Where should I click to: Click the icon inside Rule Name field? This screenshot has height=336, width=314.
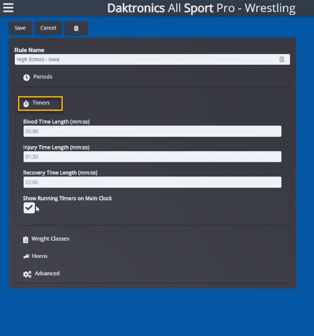(282, 60)
